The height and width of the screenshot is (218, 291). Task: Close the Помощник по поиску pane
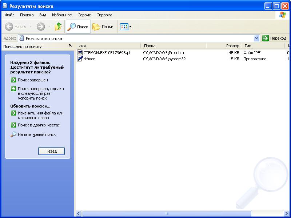[70, 45]
